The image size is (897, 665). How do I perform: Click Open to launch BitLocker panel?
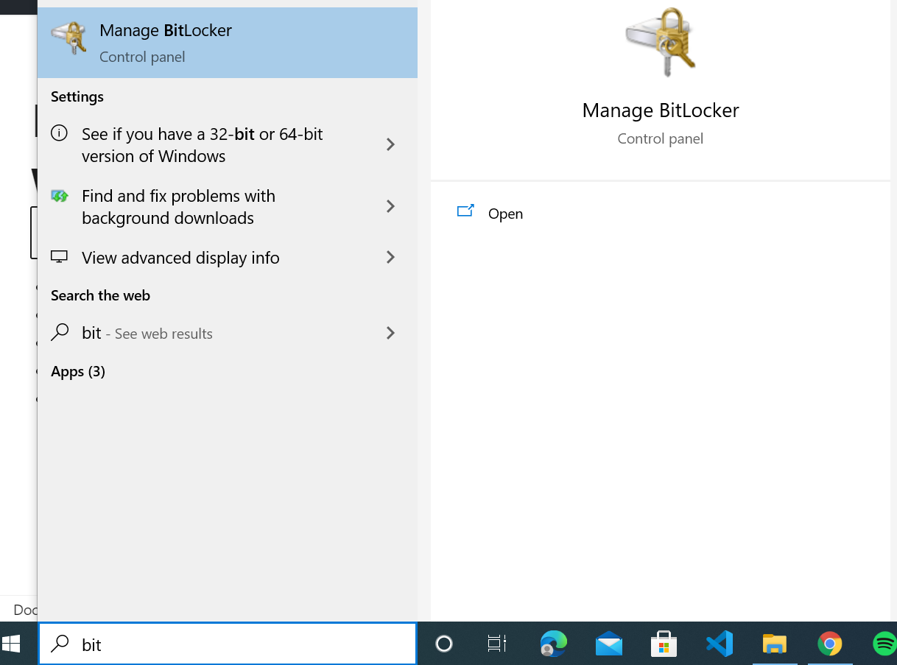505,214
